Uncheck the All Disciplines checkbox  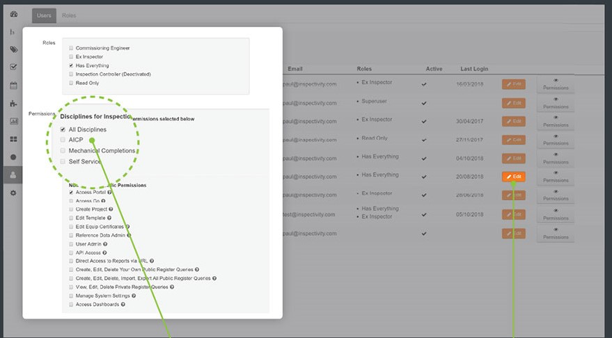click(63, 129)
